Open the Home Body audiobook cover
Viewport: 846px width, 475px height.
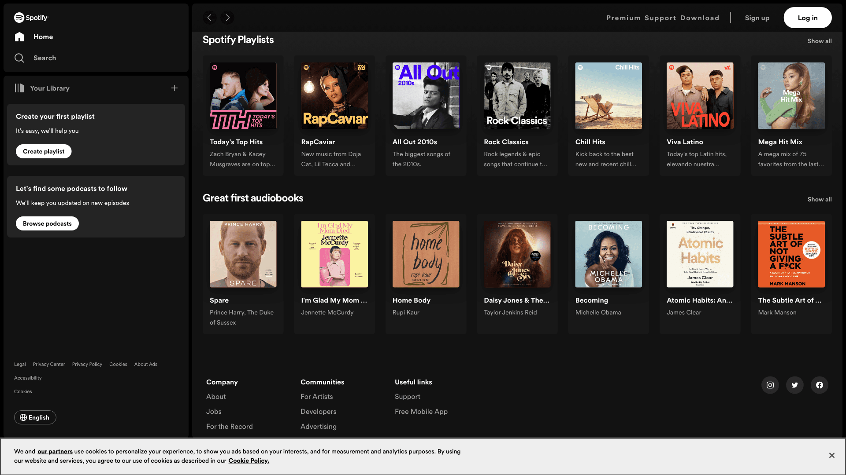point(426,254)
